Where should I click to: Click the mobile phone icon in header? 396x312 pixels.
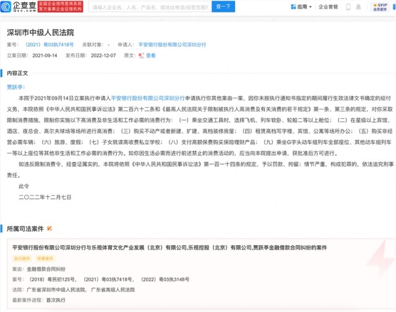click(x=348, y=7)
